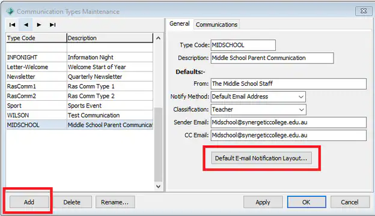
Task: Select the MIDSCHOOL row in list
Action: 80,125
